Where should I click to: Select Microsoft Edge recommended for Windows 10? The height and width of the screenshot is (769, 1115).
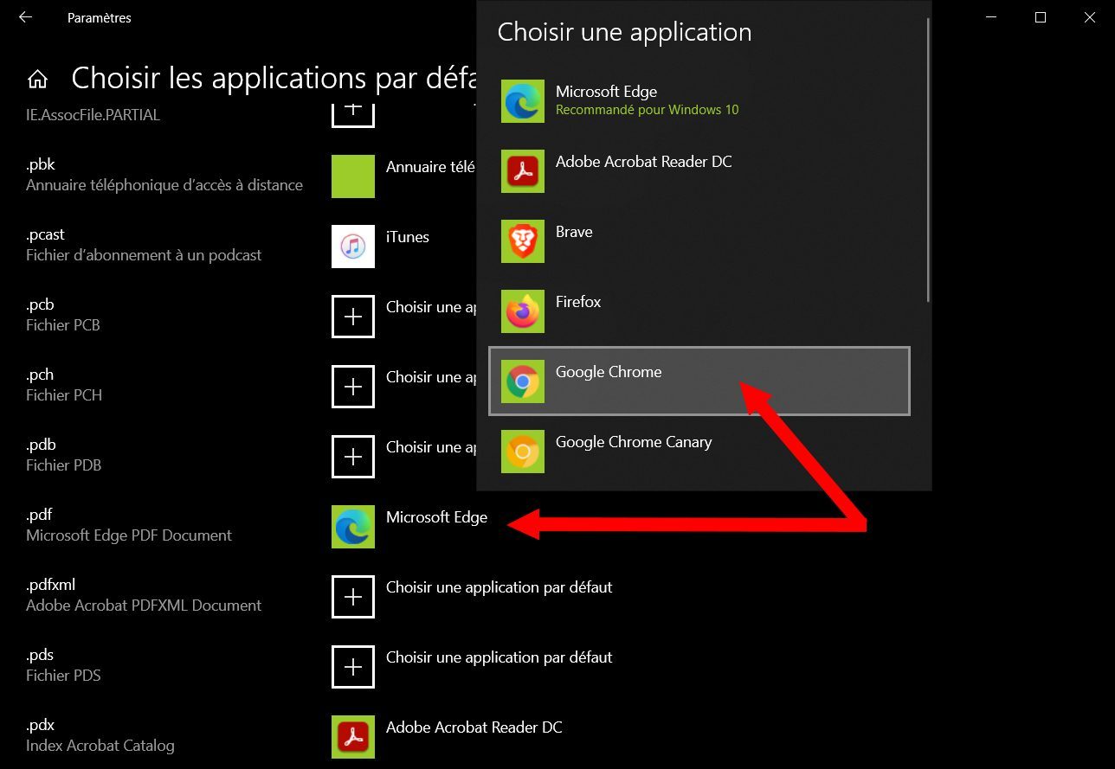pyautogui.click(x=699, y=101)
